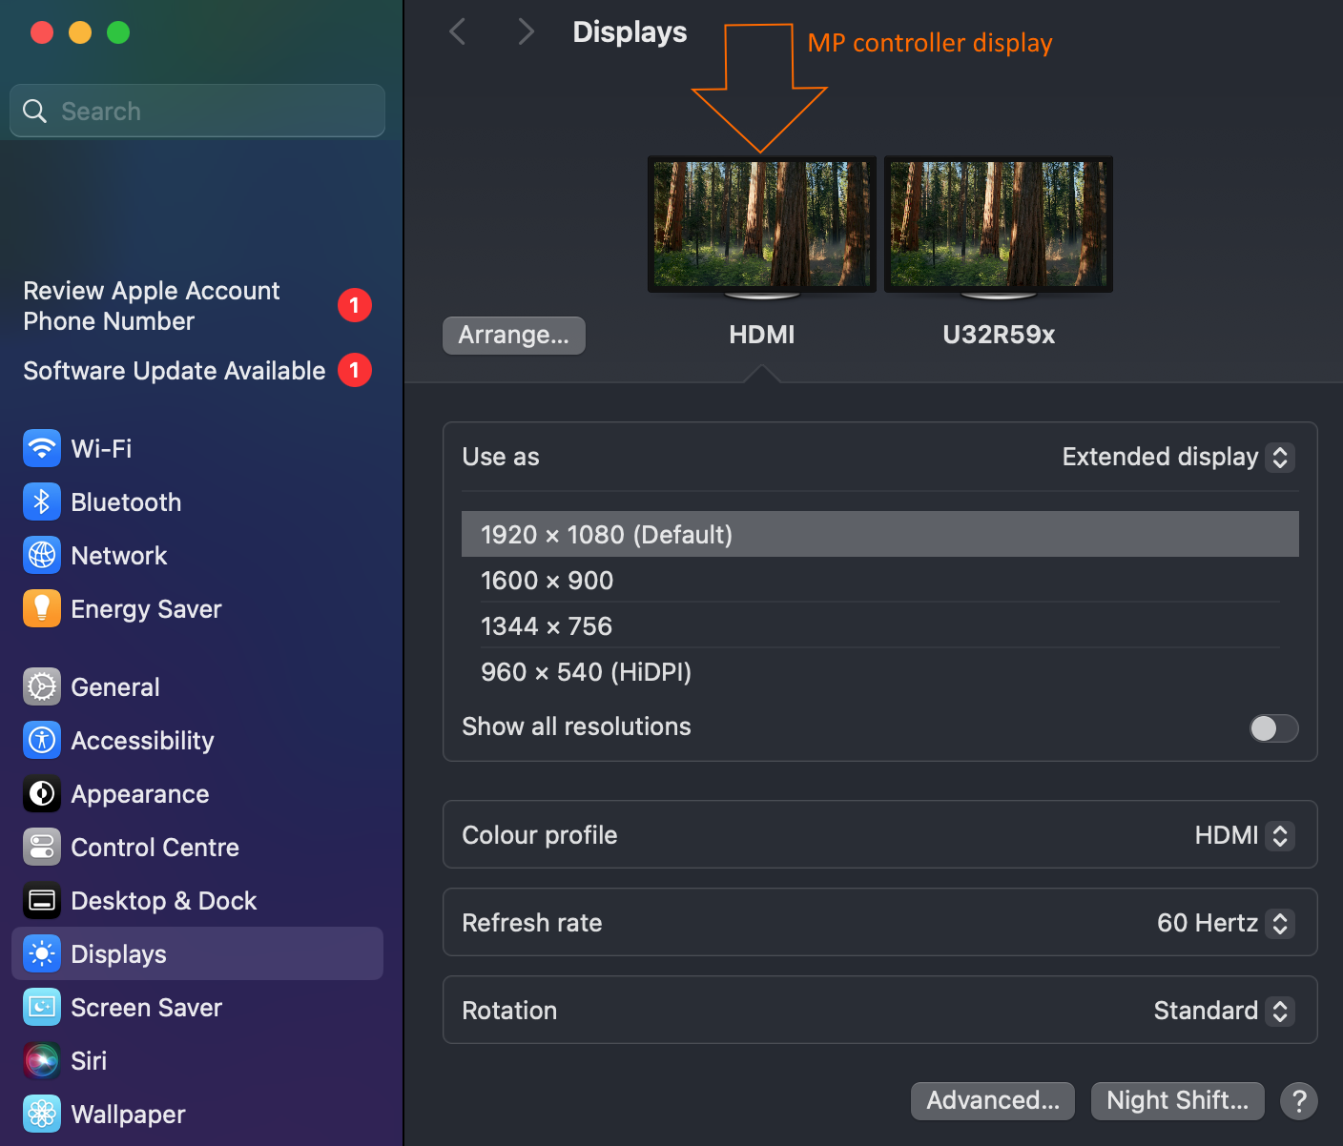The height and width of the screenshot is (1146, 1343).
Task: Open Energy Saver lightbulb icon
Action: click(41, 608)
